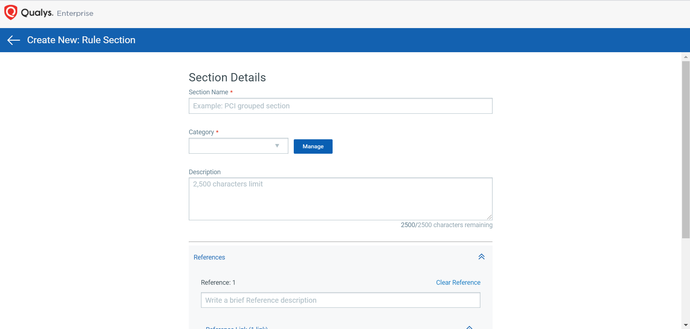Click the Reference description input box
690x329 pixels.
pos(340,300)
